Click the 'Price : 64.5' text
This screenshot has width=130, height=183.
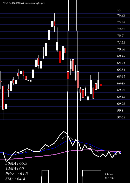(x=16, y=174)
